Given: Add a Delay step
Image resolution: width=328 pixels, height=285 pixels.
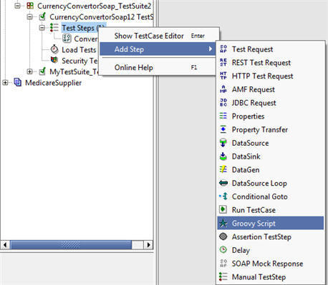Looking at the screenshot, I should coord(271,250).
